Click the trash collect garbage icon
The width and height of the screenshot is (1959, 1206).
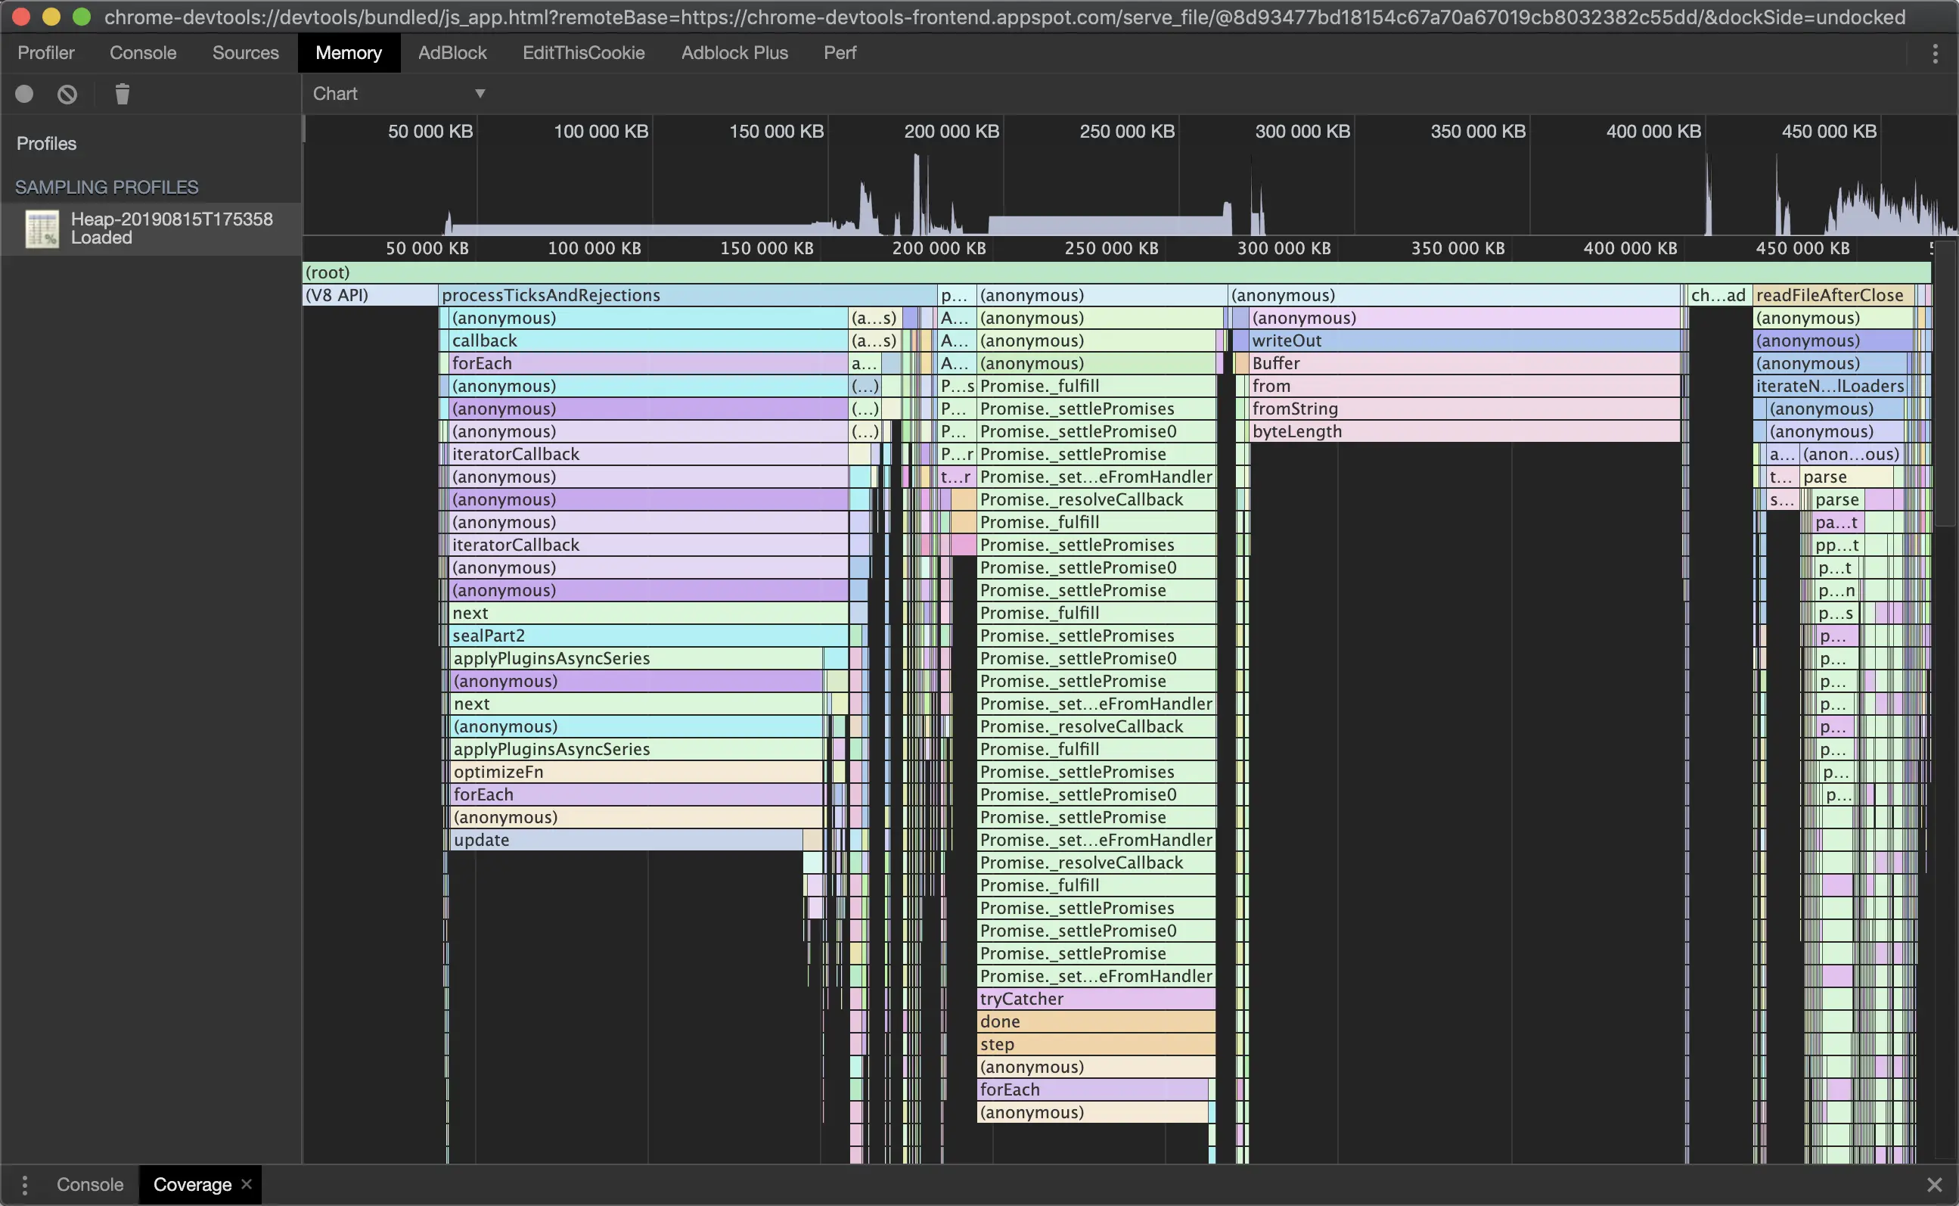[x=122, y=94]
